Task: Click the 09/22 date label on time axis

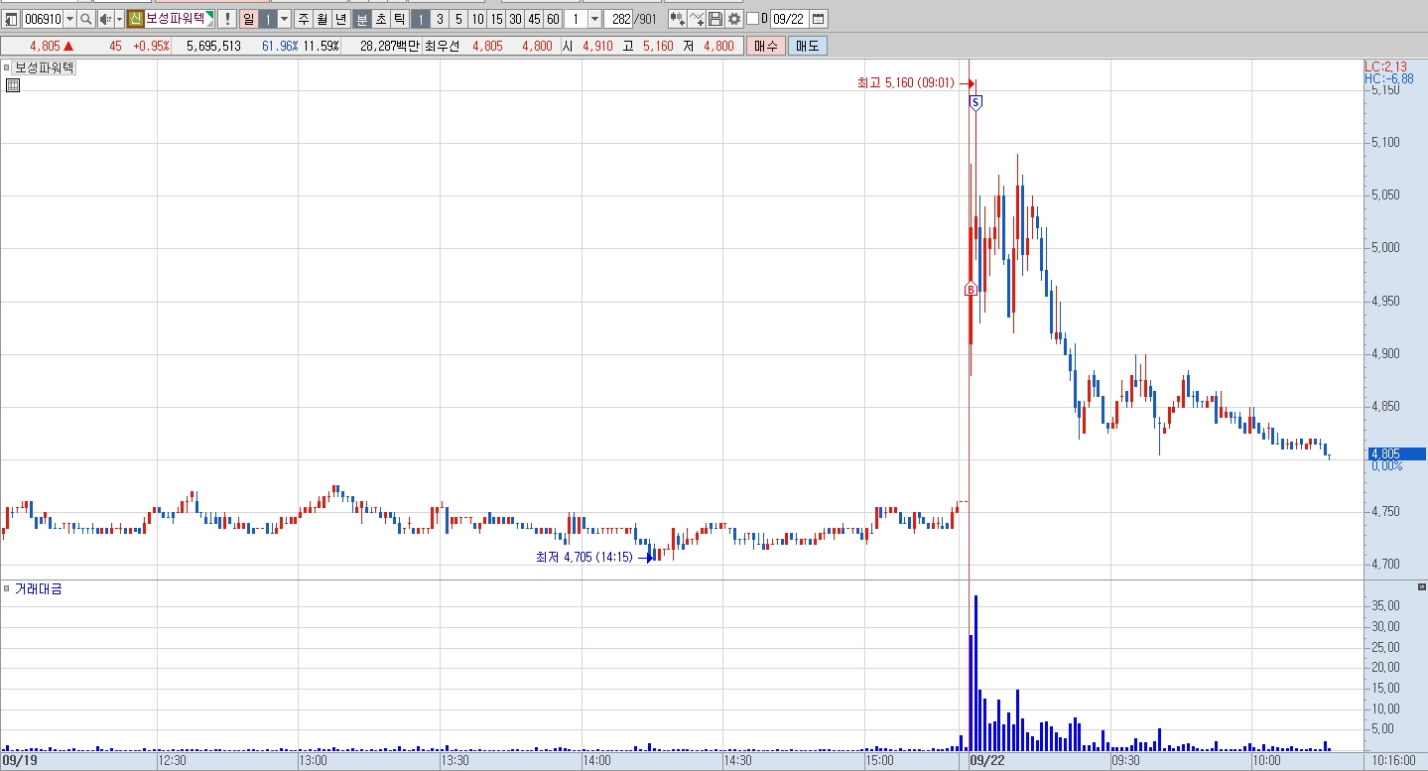Action: 987,761
